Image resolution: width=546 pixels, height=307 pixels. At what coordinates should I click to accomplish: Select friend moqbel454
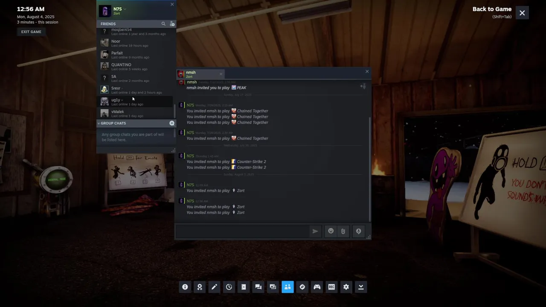coord(136,32)
